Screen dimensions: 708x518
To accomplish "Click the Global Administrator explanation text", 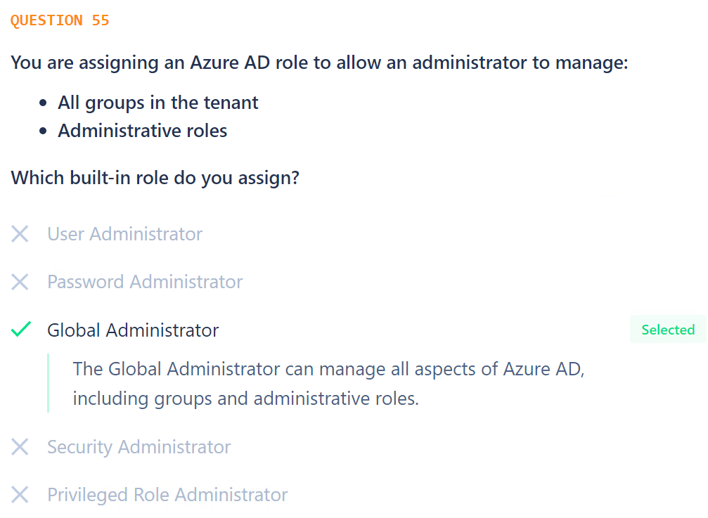I will [329, 384].
